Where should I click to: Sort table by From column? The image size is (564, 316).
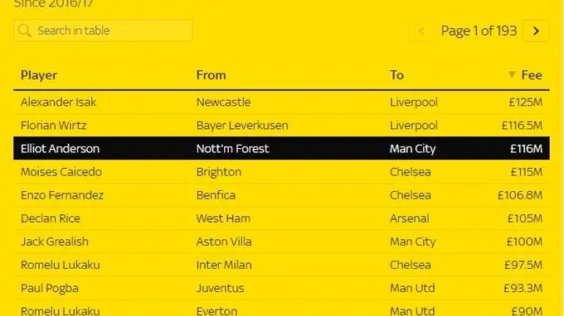(211, 75)
